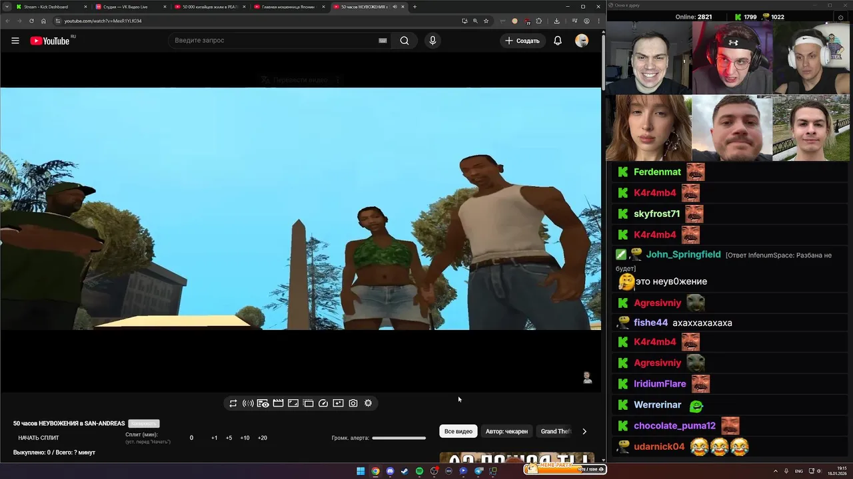Click the eye-window icon in player toolbar
This screenshot has width=853, height=479.
coord(263,403)
